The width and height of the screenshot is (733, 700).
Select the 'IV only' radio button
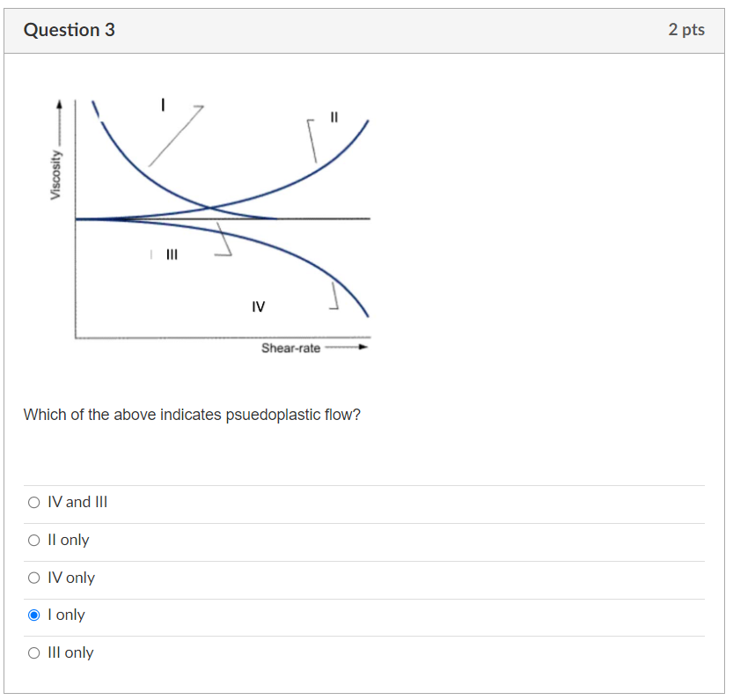(x=33, y=578)
